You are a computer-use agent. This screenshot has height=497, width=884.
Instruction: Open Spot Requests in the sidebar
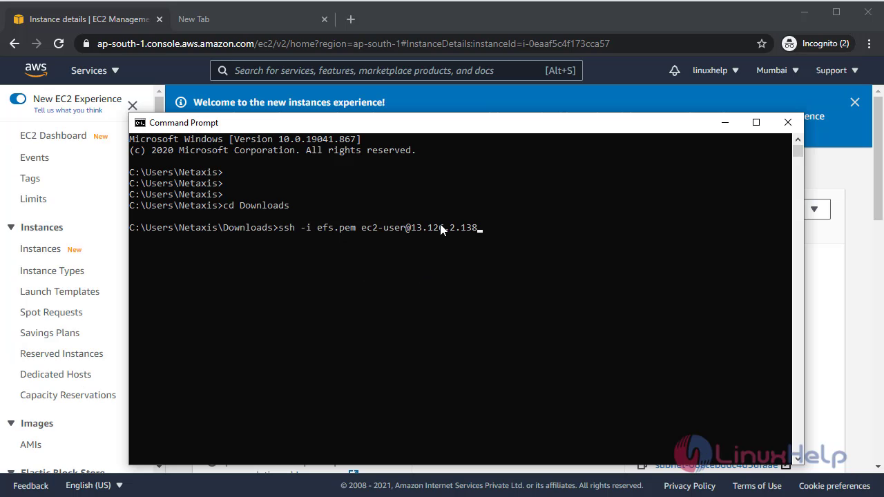(x=51, y=312)
